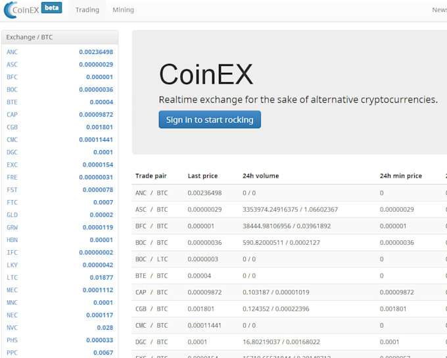Click the Last price column header
Image resolution: width=447 pixels, height=358 pixels.
click(202, 176)
